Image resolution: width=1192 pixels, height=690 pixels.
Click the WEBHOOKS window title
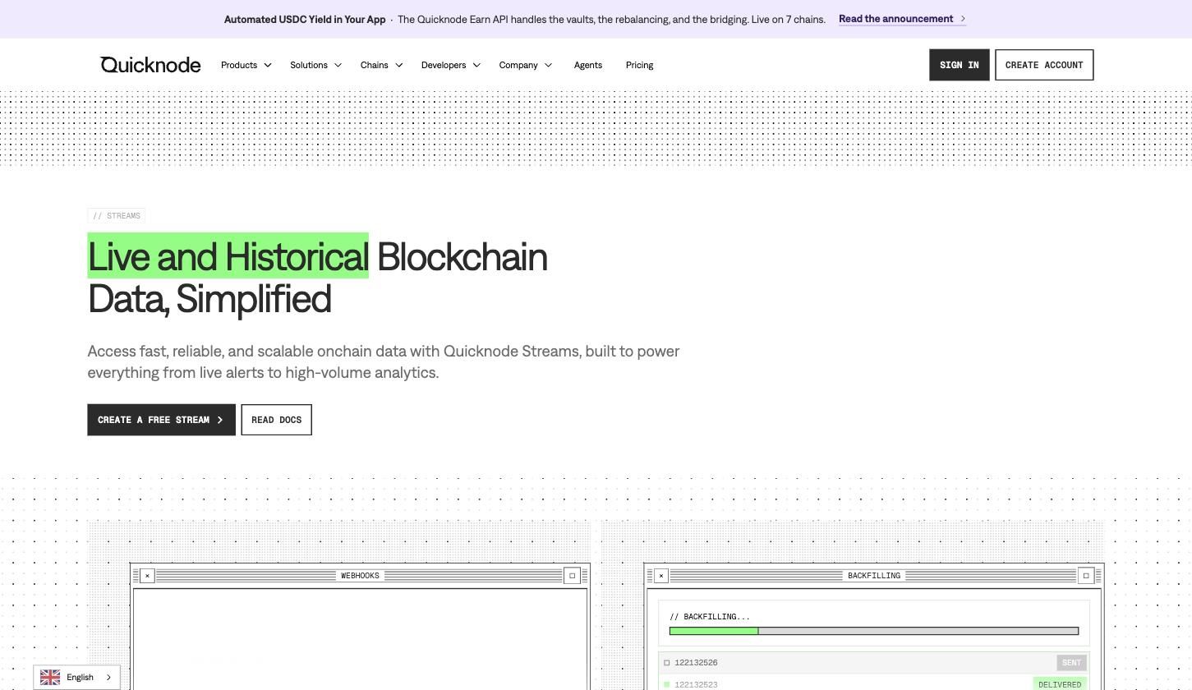point(360,576)
